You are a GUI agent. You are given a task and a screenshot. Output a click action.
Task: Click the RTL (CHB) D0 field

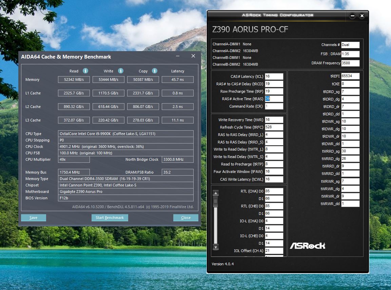point(274,206)
